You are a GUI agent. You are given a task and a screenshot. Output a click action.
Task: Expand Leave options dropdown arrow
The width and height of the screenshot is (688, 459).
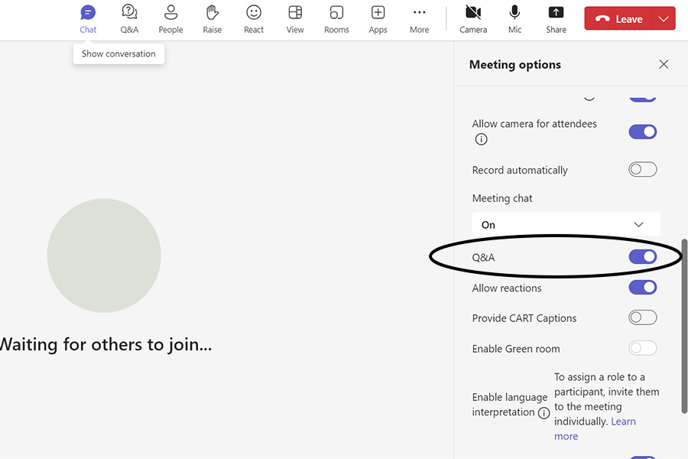tap(663, 19)
